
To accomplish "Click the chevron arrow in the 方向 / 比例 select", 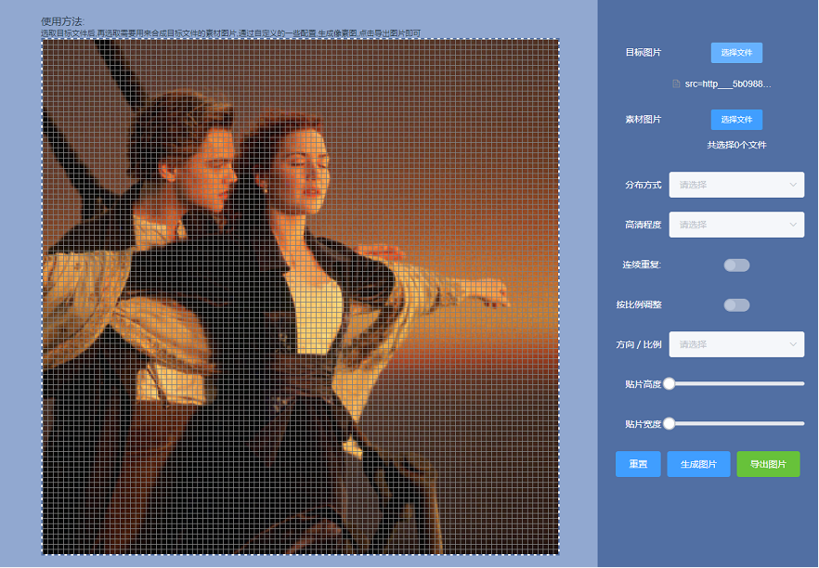I will 793,344.
